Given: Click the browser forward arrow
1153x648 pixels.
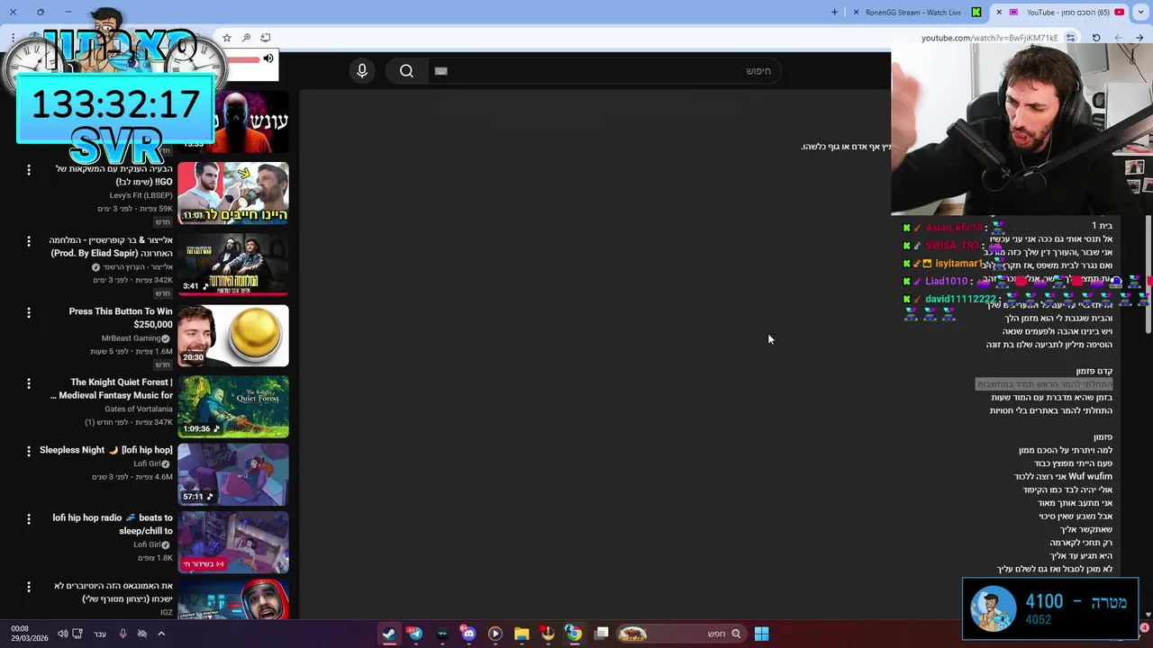Looking at the screenshot, I should point(1118,38).
